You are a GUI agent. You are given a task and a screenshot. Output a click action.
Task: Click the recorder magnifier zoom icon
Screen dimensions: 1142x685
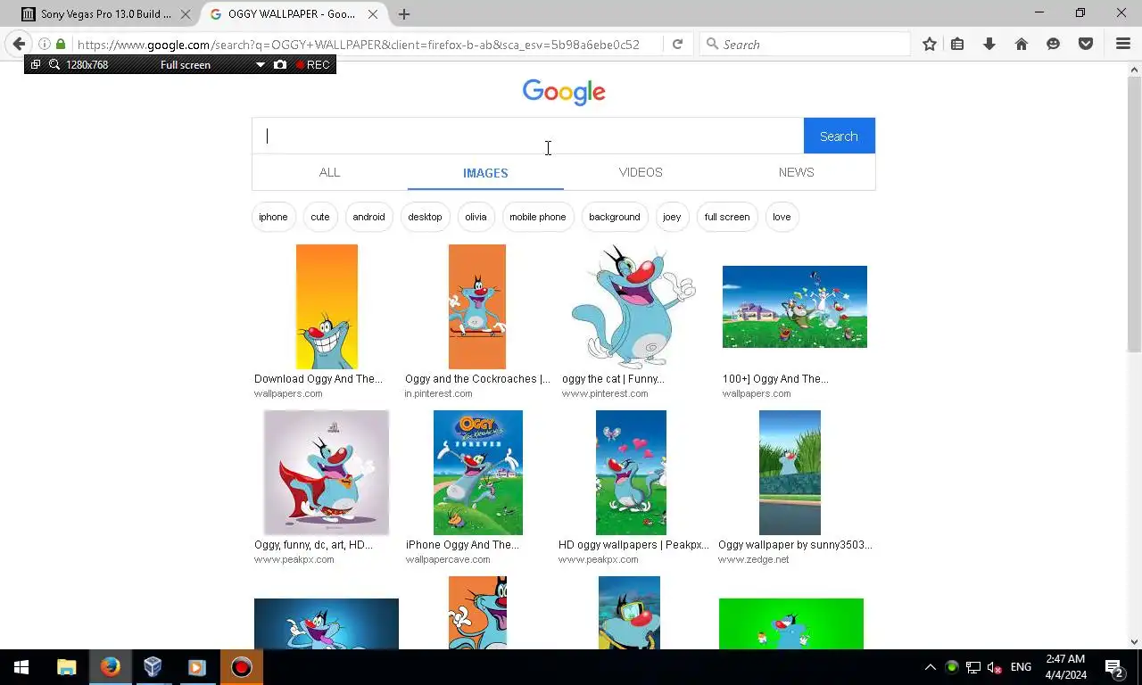tap(54, 64)
